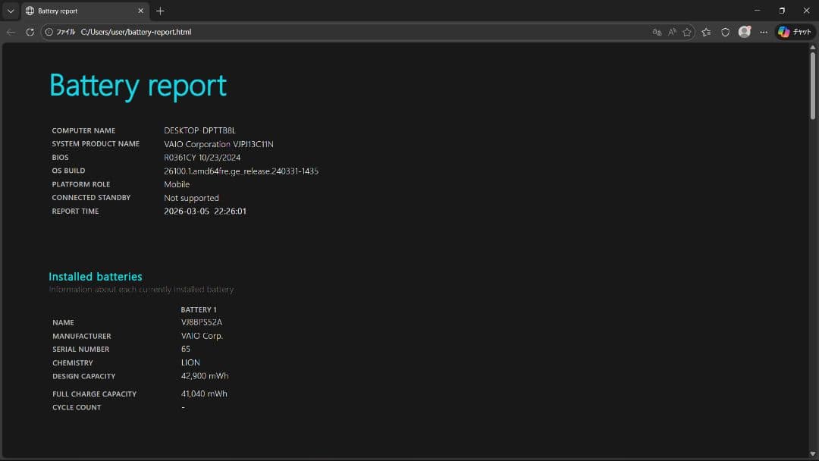Click the scrollbar down arrow

(x=813, y=453)
